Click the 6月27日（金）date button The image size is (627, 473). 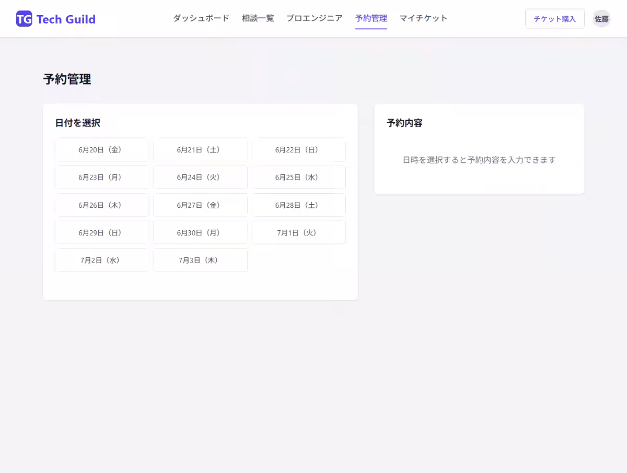pos(200,205)
